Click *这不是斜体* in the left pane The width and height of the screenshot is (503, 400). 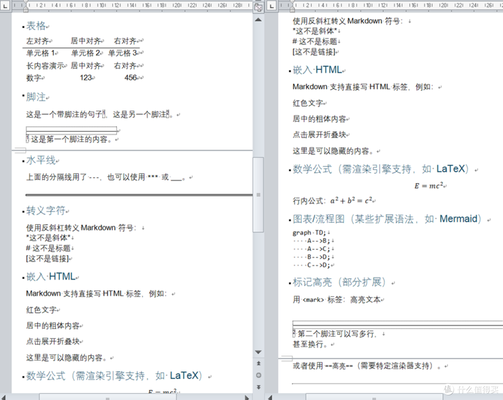[48, 238]
